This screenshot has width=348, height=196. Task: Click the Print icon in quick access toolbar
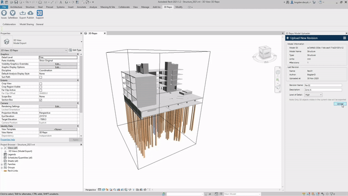tap(40, 2)
